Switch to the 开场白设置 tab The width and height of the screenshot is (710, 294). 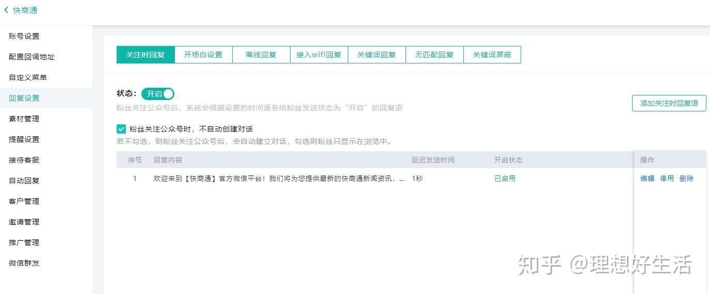(203, 55)
